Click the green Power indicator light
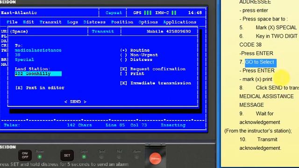Image resolution: width=299 pixels, height=168 pixels. 40,157
